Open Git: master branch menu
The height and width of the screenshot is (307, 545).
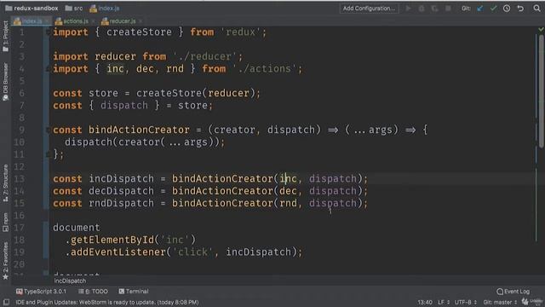tap(500, 302)
